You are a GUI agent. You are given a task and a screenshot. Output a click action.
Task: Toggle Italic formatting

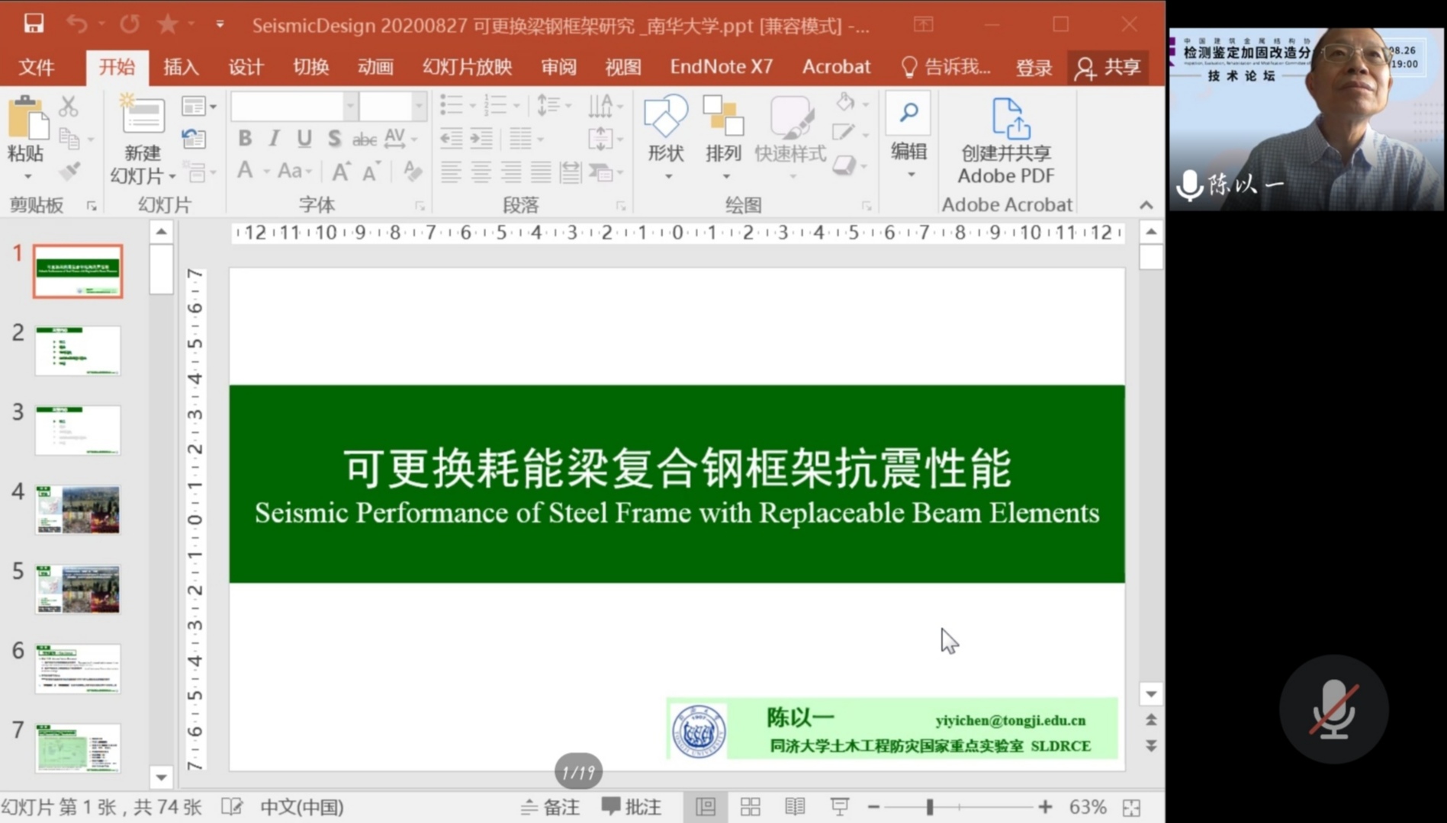pos(274,138)
